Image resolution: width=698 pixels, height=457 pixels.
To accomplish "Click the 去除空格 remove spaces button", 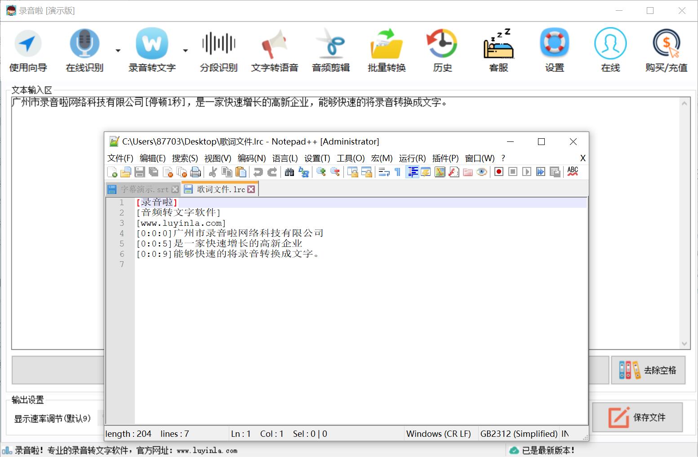I will point(648,370).
